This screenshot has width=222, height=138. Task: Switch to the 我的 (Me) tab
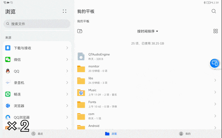184,134
